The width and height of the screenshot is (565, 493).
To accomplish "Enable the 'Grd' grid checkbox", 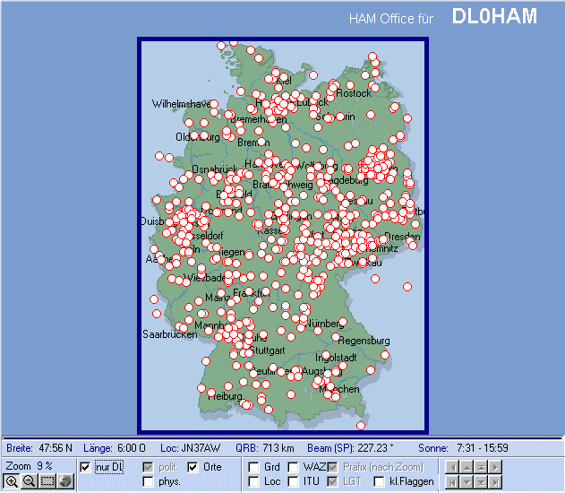I will pyautogui.click(x=253, y=467).
